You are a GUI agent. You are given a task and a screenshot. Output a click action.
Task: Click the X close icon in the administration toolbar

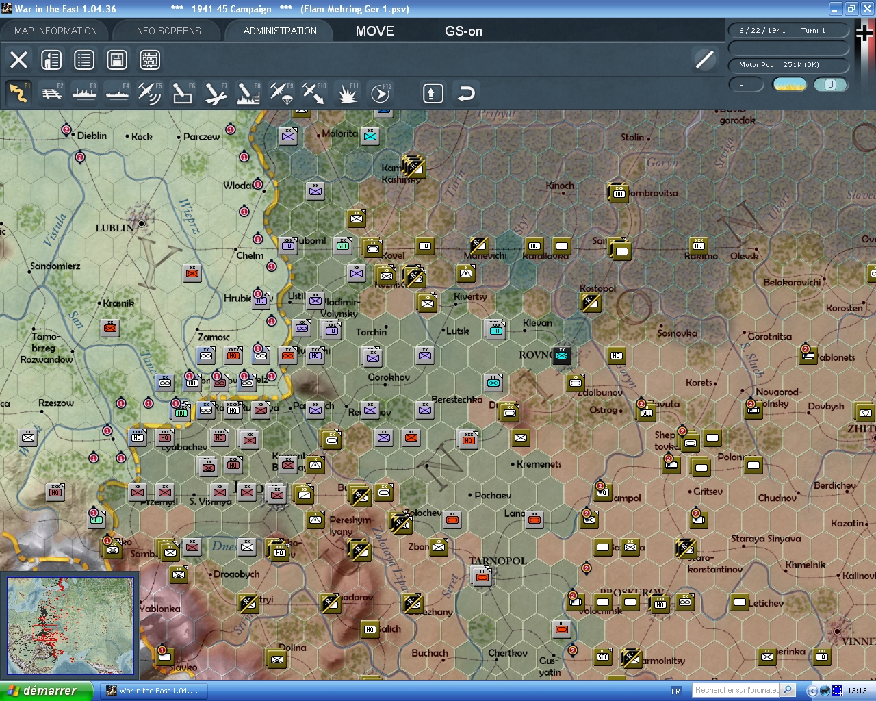pos(19,60)
